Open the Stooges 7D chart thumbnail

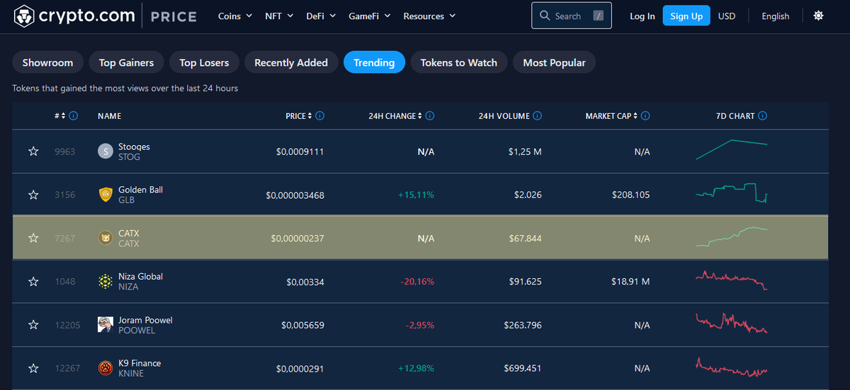[732, 149]
